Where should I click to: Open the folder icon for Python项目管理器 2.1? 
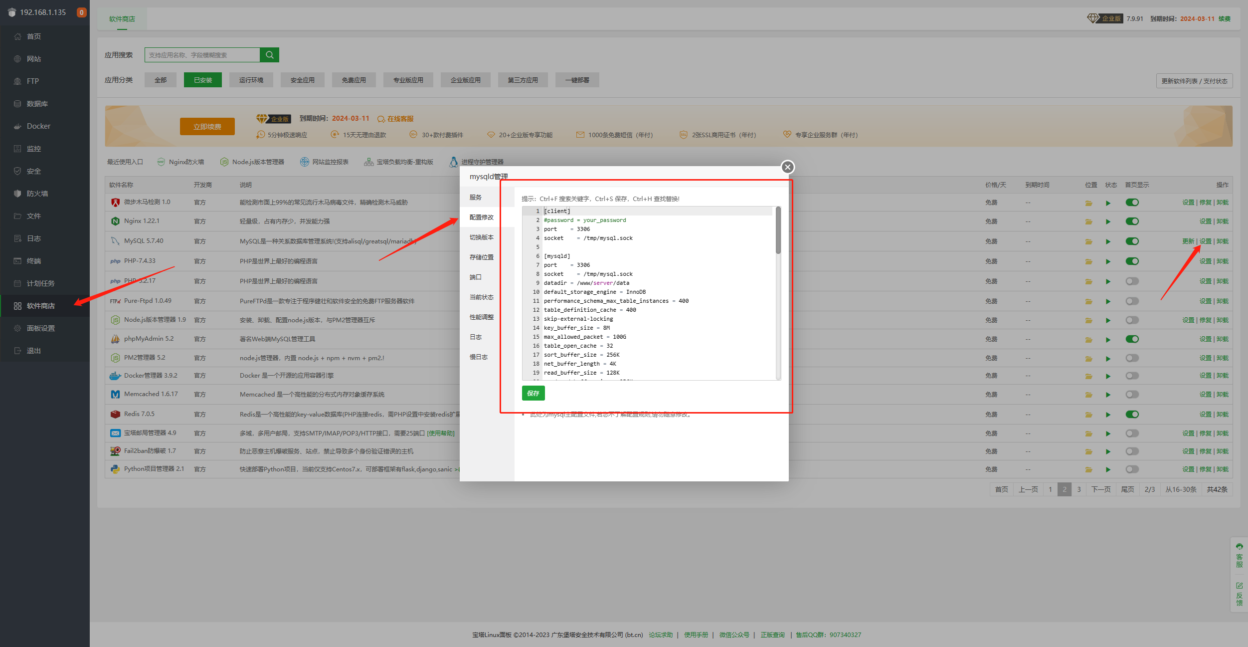[x=1089, y=469]
